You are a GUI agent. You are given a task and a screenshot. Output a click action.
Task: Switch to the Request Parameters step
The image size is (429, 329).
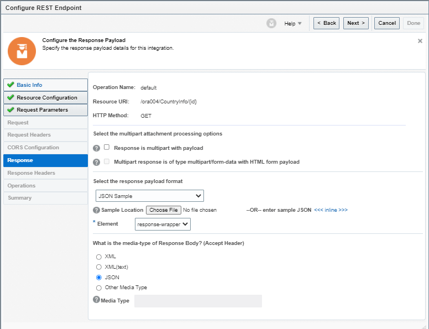click(45, 110)
